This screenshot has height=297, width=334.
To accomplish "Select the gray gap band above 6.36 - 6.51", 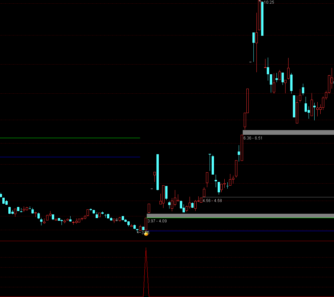I will (x=288, y=132).
